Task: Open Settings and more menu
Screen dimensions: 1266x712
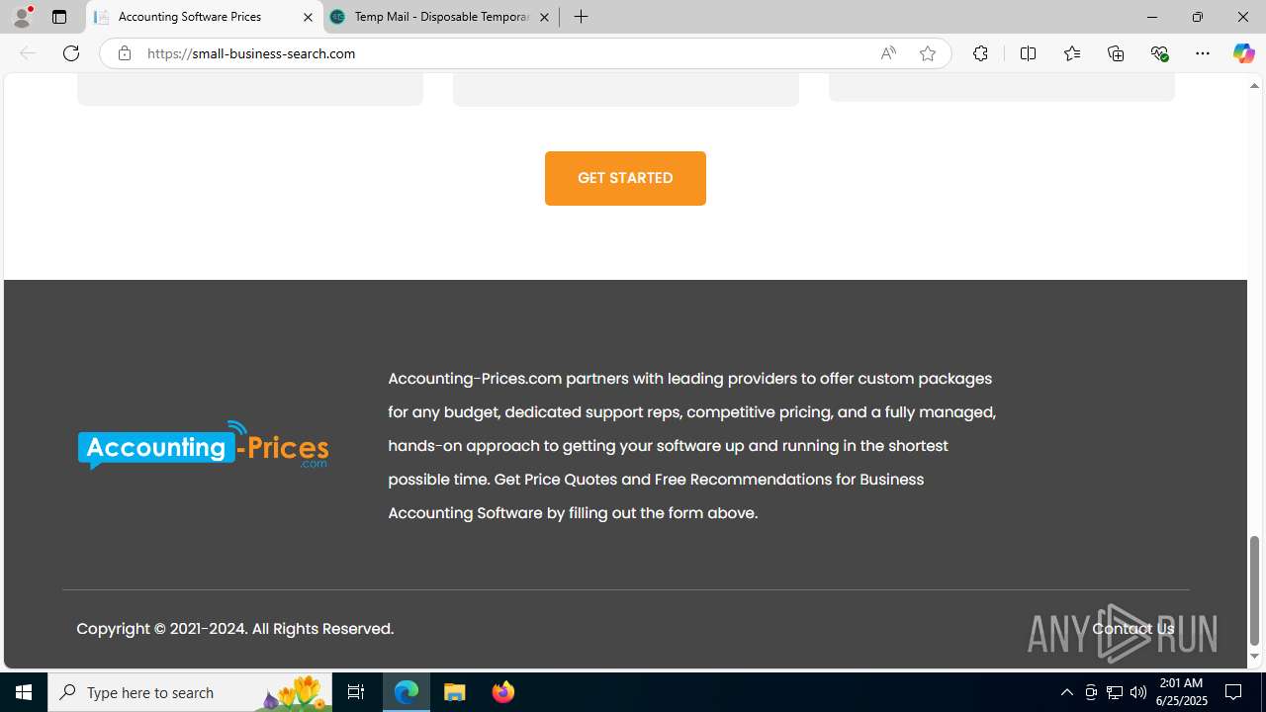Action: 1202,53
